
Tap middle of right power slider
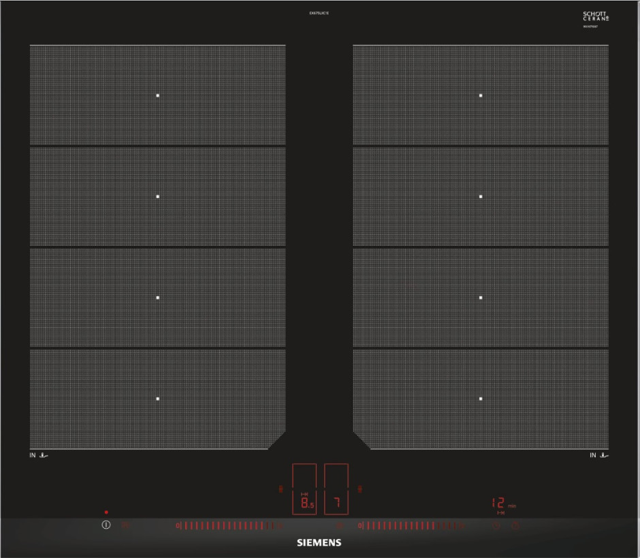click(x=412, y=525)
